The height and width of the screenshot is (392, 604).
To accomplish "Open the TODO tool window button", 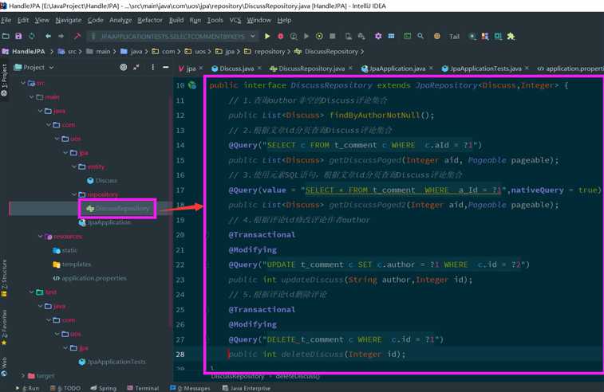I will [x=65, y=388].
